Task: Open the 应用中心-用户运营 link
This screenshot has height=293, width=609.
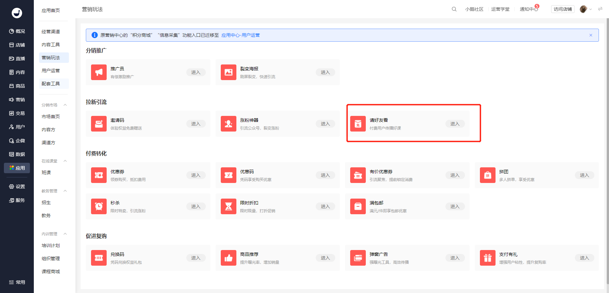Action: click(x=241, y=35)
